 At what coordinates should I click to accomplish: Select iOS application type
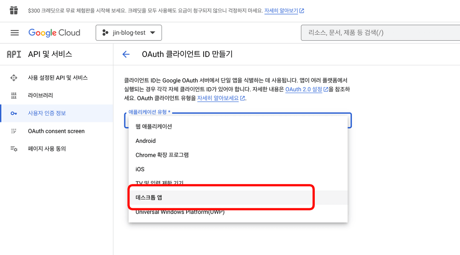pyautogui.click(x=238, y=169)
